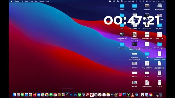Select the ok.mov file

tap(147, 74)
